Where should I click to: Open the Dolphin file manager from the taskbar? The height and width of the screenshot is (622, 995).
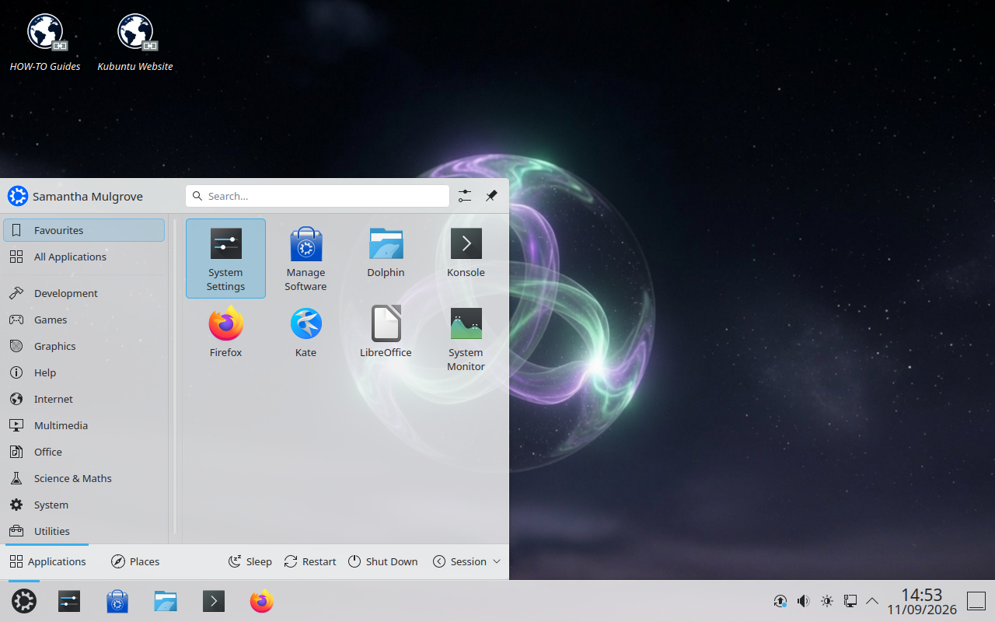[x=166, y=601]
